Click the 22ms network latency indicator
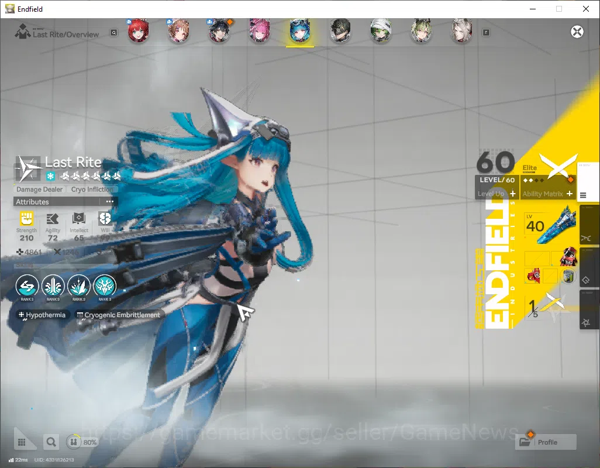This screenshot has width=600, height=468. point(18,460)
